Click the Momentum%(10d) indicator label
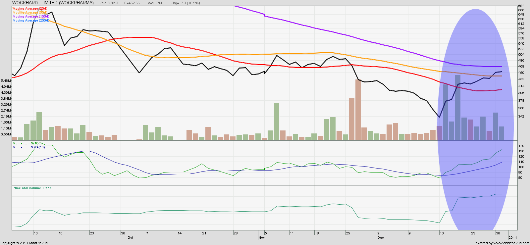The width and height of the screenshot is (530, 245). [27, 143]
